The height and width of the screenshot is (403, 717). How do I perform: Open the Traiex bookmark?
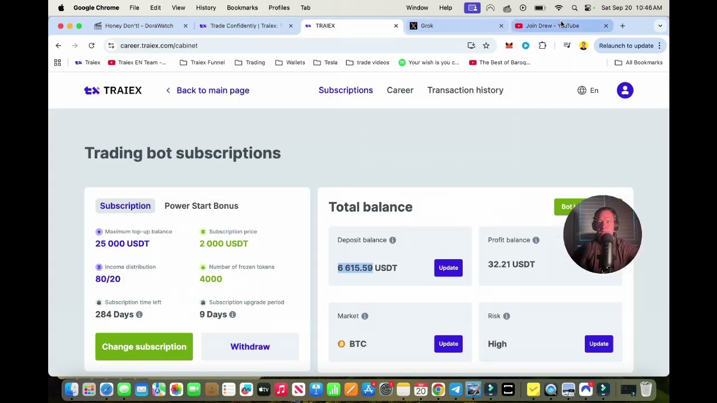[x=88, y=63]
